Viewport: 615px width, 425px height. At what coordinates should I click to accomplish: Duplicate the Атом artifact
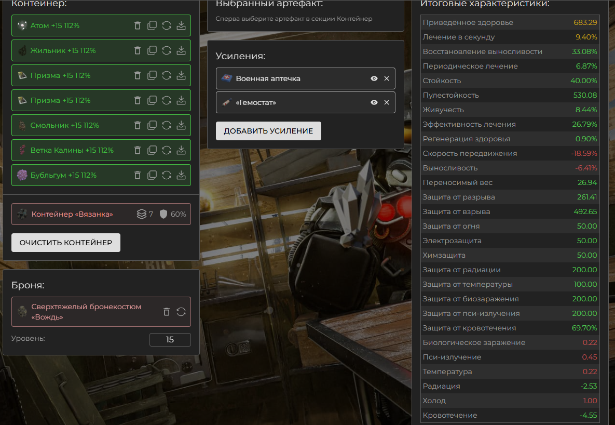(152, 25)
